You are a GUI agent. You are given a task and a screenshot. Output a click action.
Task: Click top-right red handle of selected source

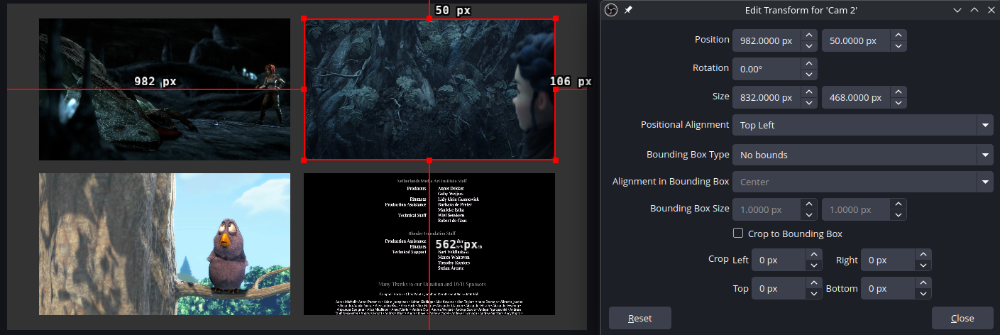click(x=555, y=19)
